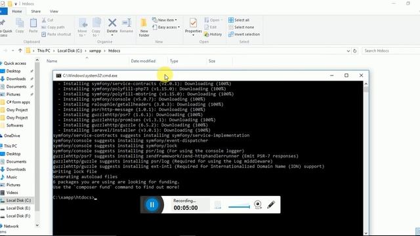Click Invert selection in the ribbon

click(244, 34)
